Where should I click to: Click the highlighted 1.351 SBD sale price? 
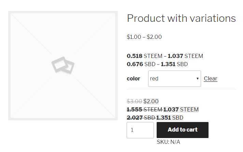(x=170, y=118)
